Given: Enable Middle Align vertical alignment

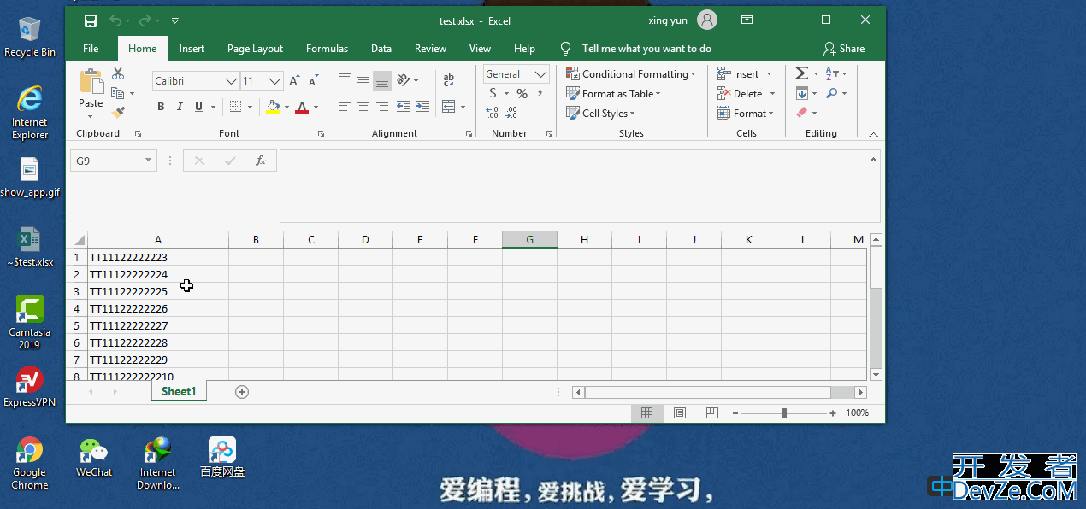Looking at the screenshot, I should (363, 80).
